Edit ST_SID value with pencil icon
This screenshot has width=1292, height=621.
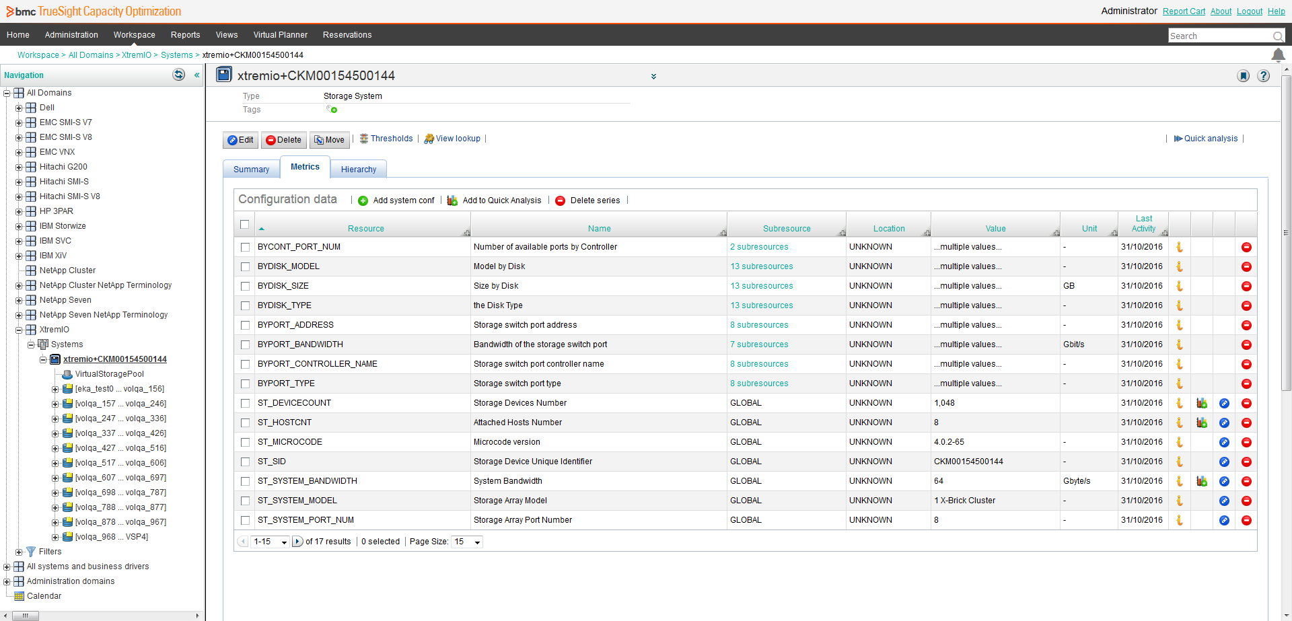click(1224, 462)
